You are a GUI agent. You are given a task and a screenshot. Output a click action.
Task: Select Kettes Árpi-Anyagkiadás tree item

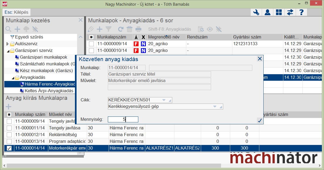tap(46, 91)
